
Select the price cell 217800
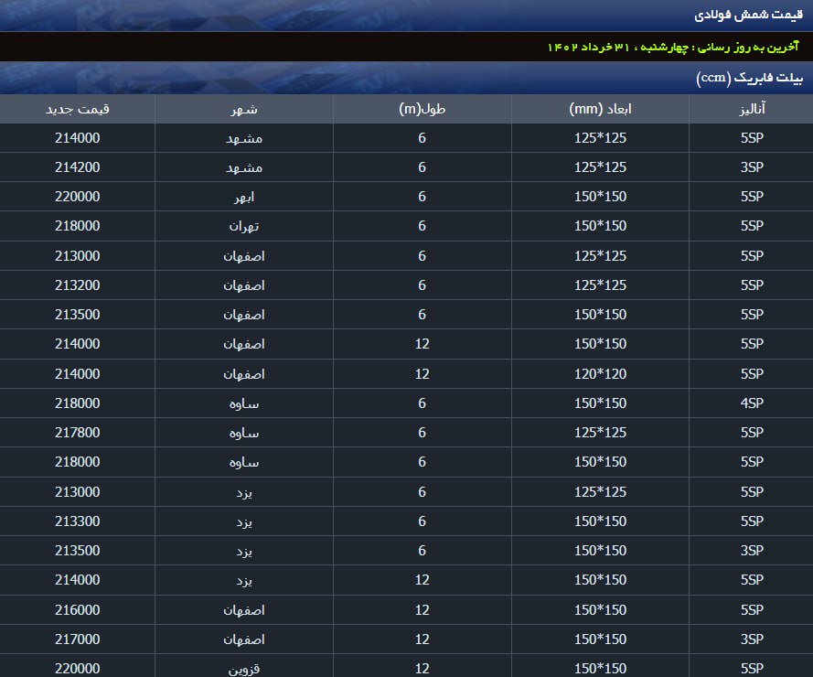coord(77,432)
